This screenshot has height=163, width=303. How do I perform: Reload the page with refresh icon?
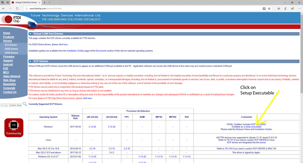click(17, 8)
